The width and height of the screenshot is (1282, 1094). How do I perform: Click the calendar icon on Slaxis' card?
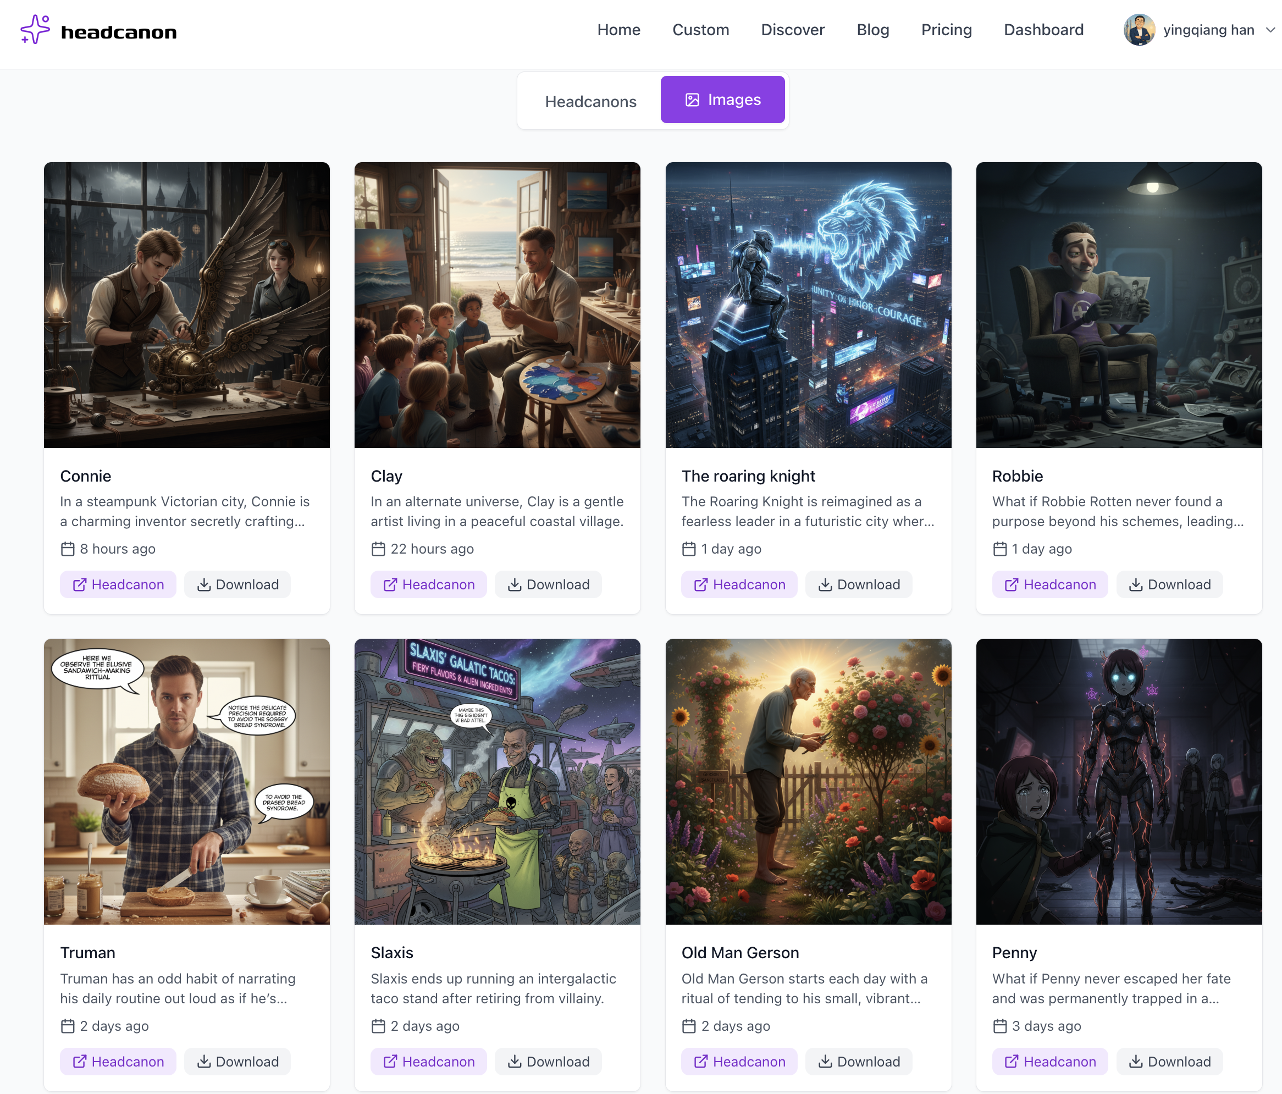378,1026
